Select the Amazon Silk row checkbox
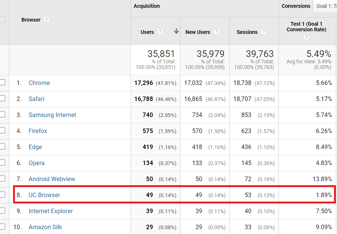Screen dimensions: 337x234 [x=2, y=227]
